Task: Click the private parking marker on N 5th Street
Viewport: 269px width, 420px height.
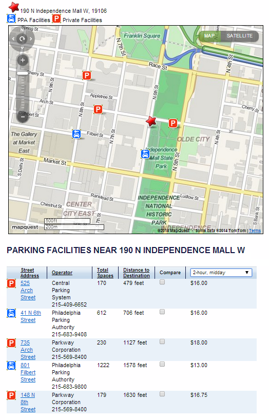Action: [x=173, y=123]
